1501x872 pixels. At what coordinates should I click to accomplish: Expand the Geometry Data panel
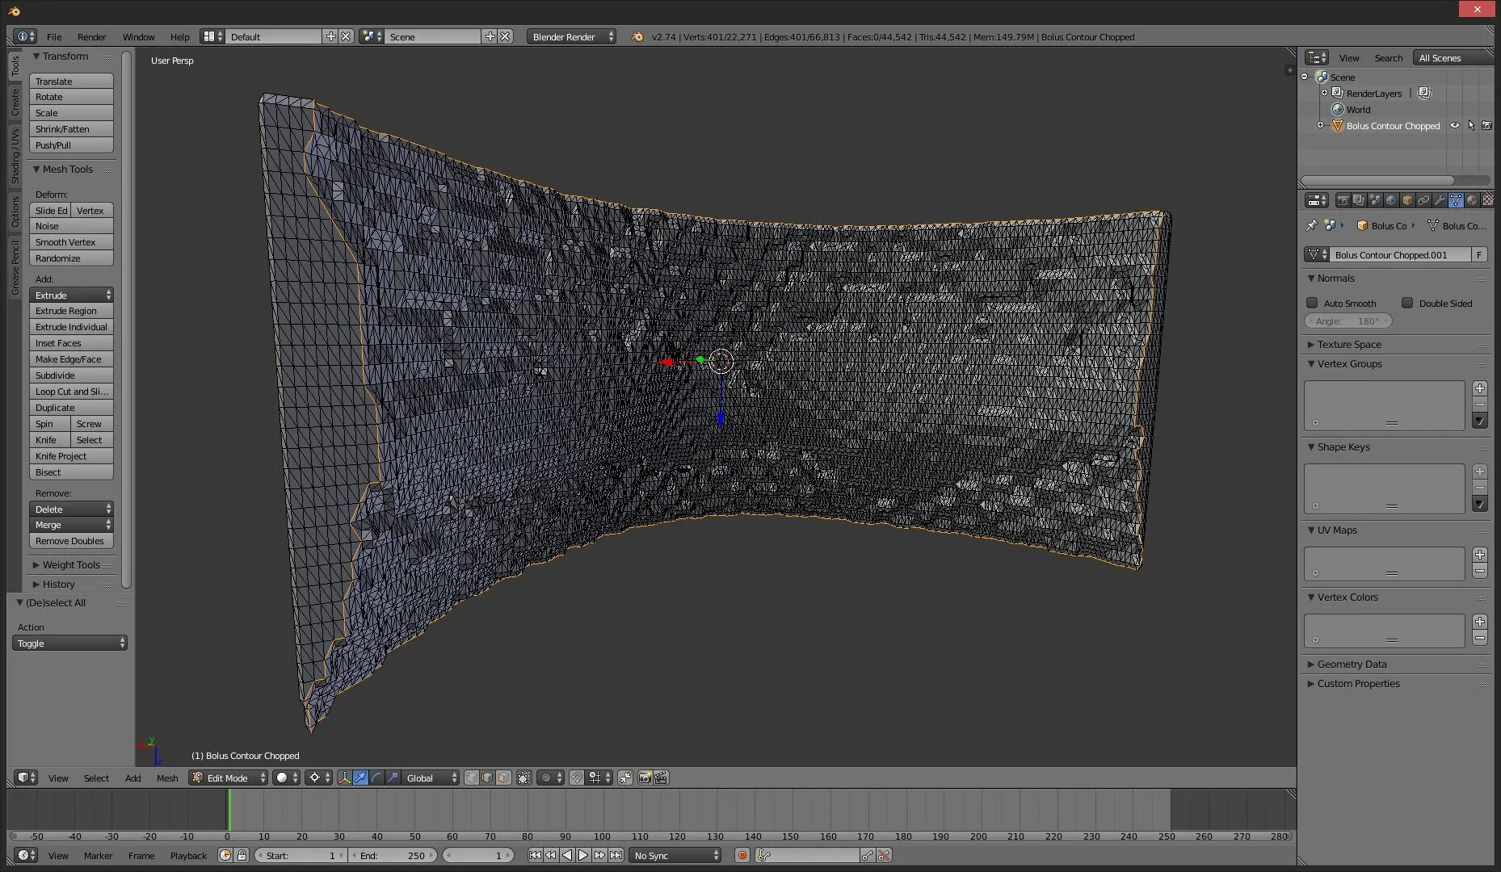point(1352,664)
